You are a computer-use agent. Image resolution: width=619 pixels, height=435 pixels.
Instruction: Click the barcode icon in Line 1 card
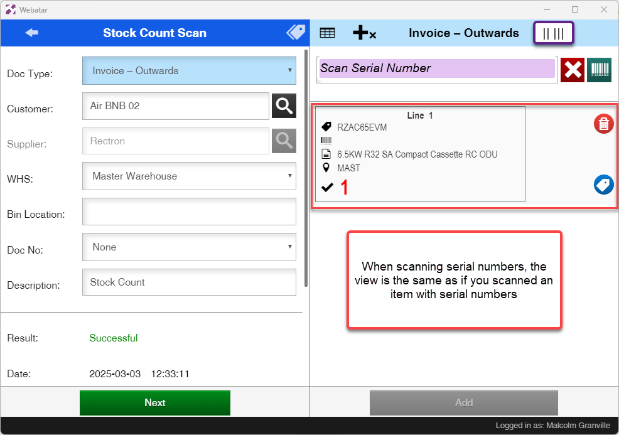(326, 141)
